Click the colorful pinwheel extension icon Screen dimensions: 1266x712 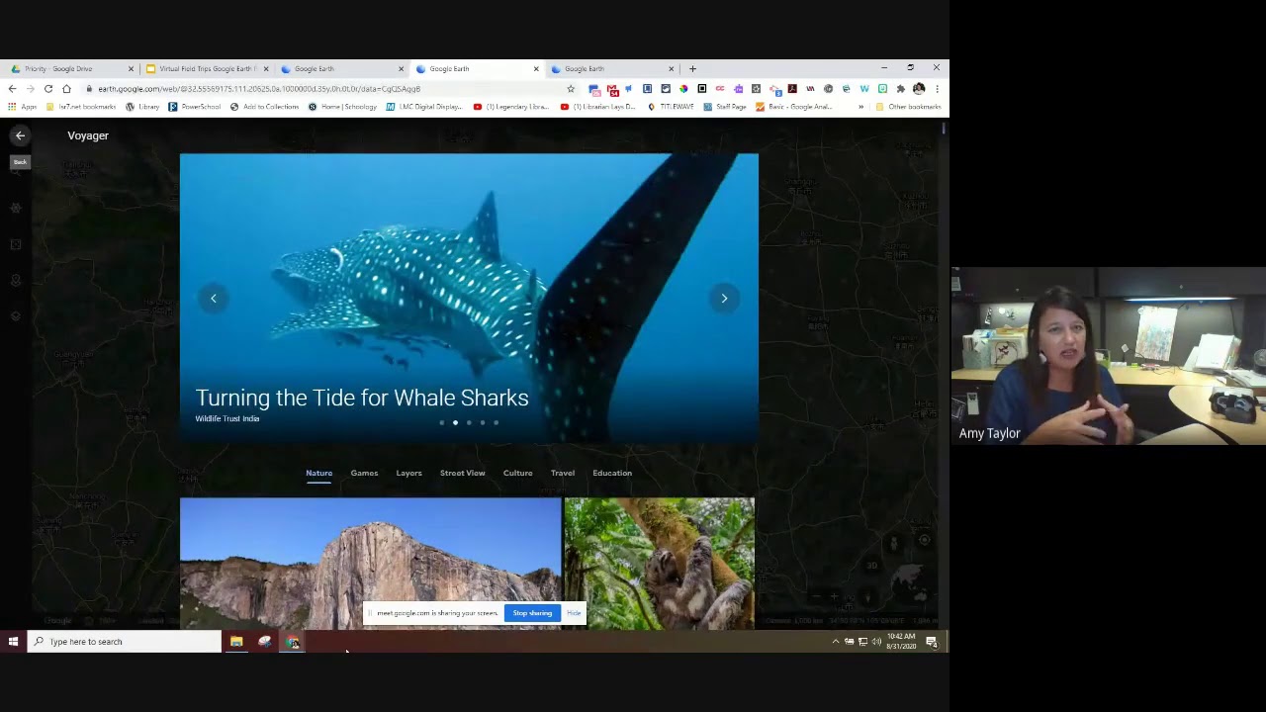coord(683,89)
